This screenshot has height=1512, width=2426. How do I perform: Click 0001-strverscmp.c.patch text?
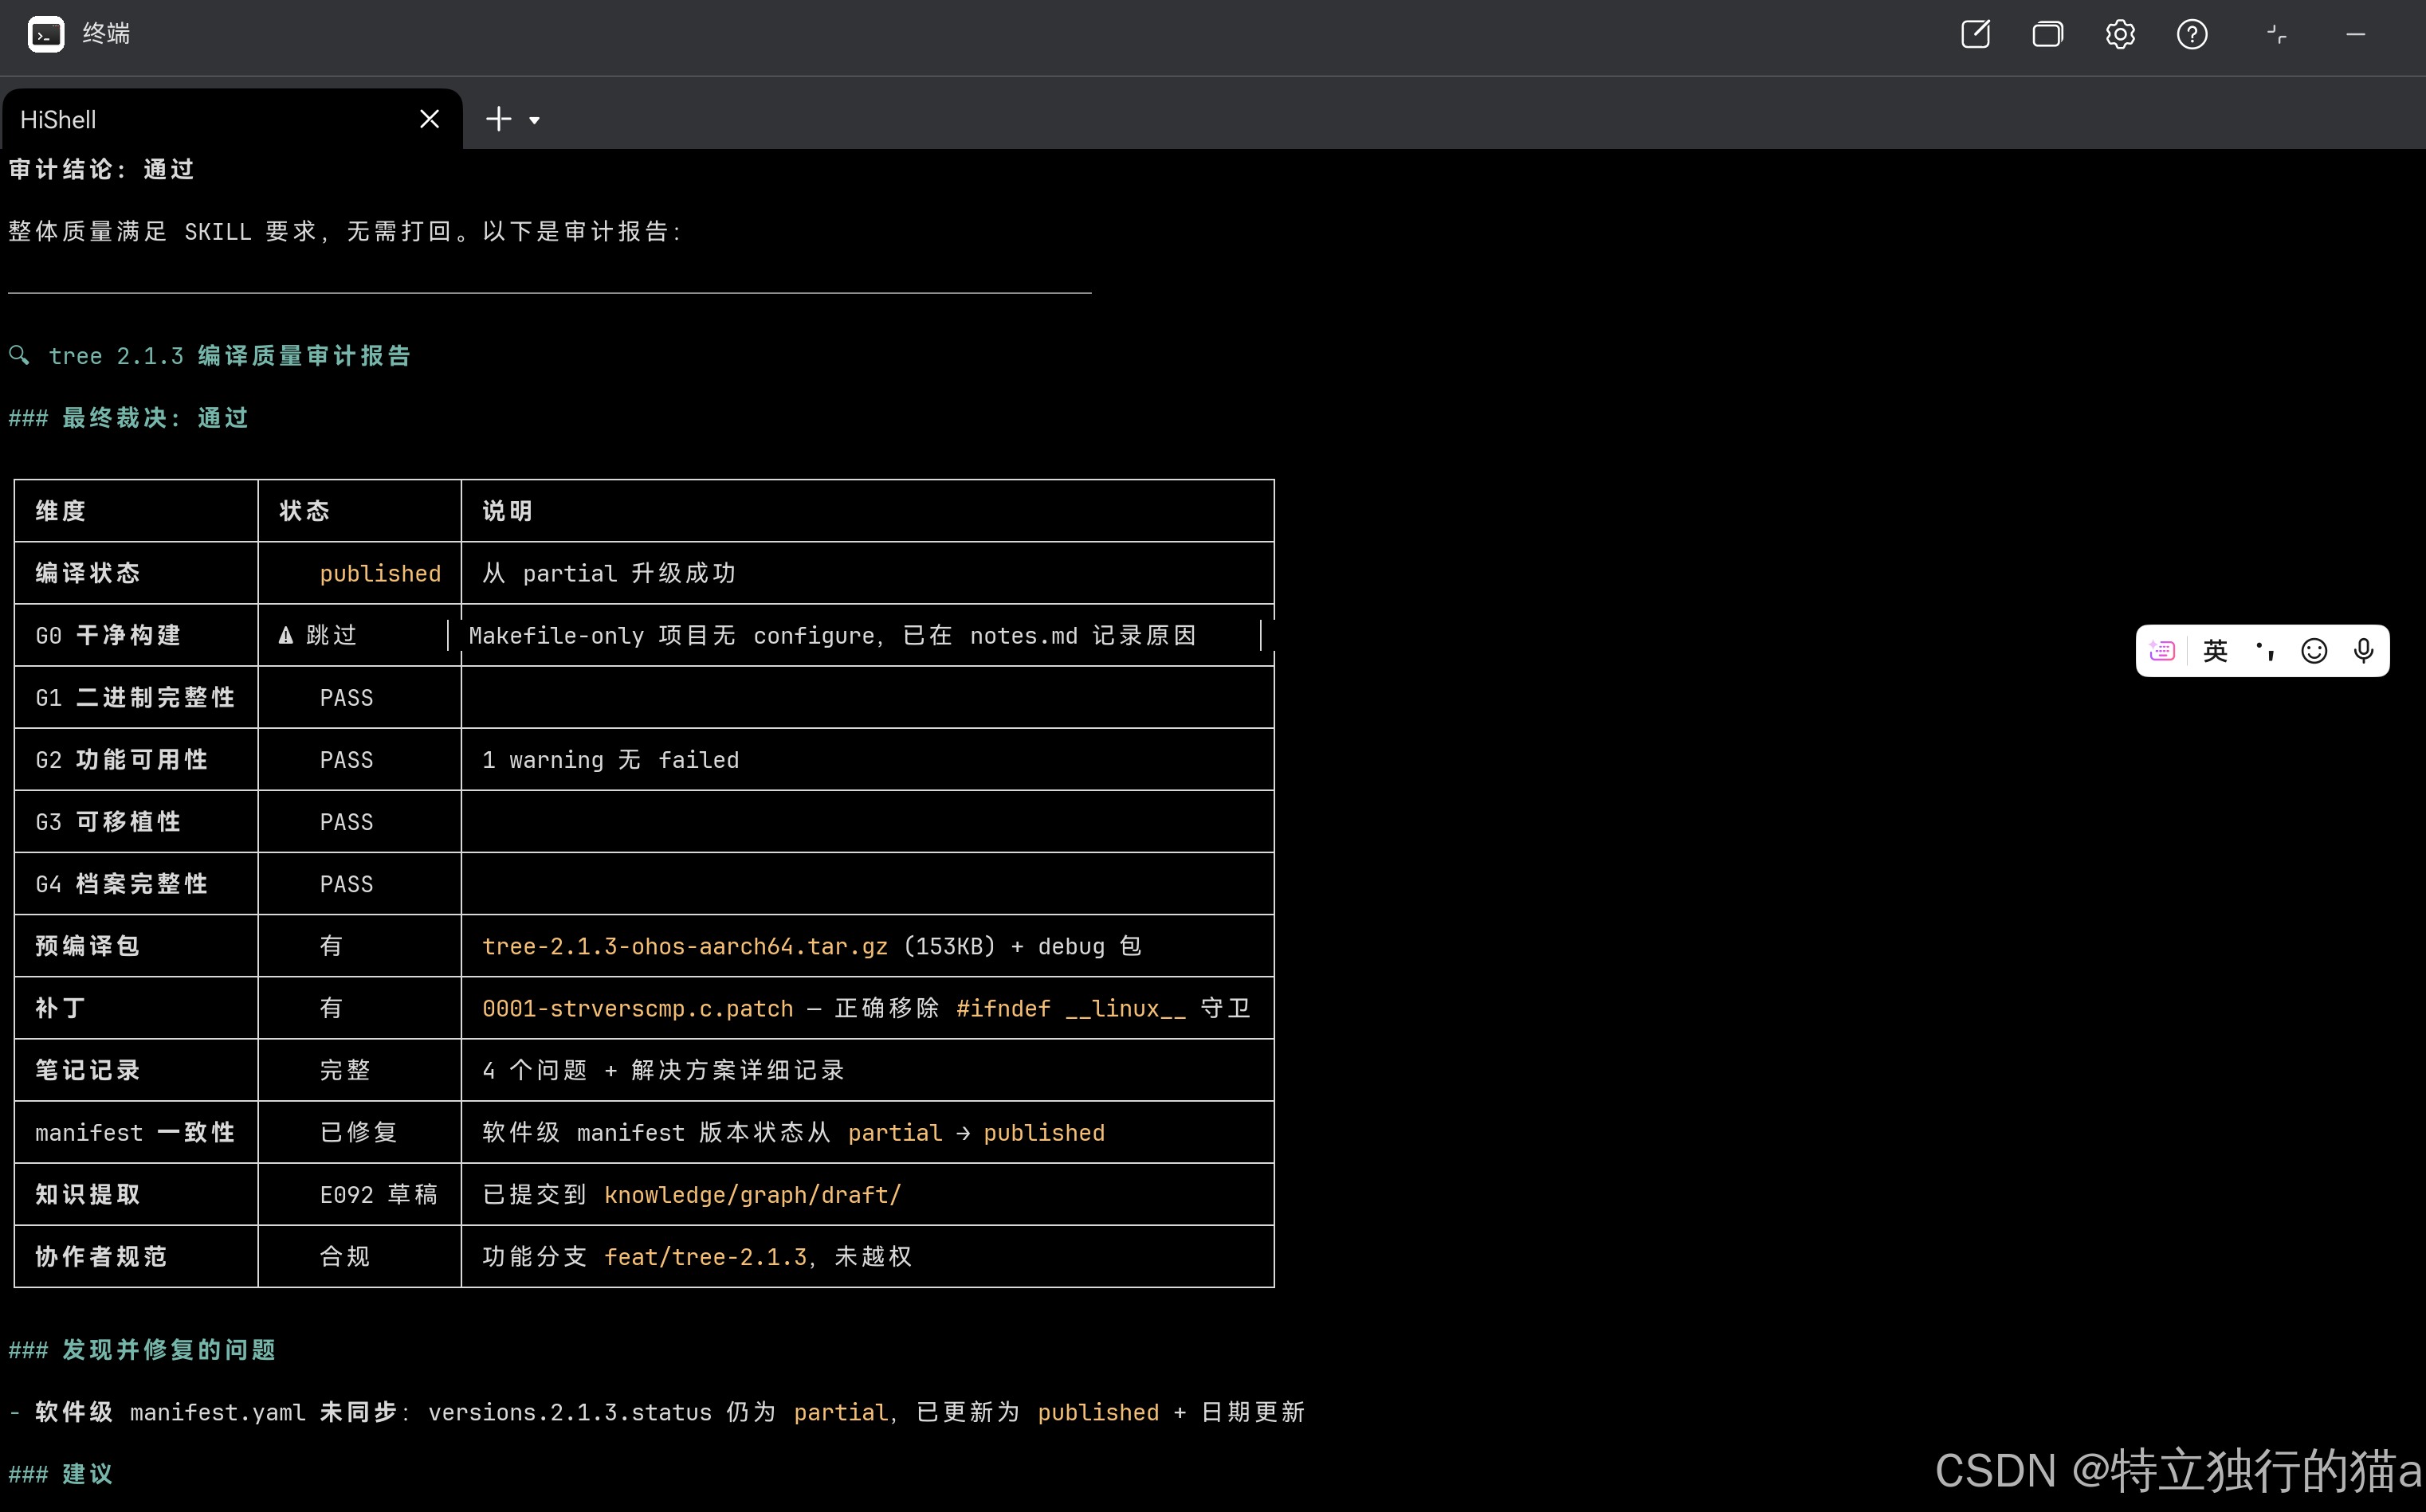pos(638,1008)
